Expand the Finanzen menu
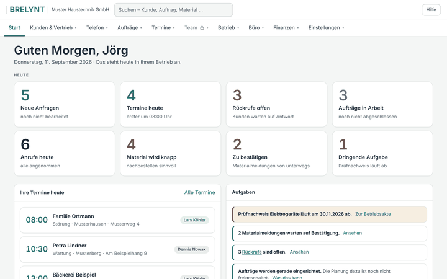Viewport: 447px width, 279px height. click(x=286, y=28)
